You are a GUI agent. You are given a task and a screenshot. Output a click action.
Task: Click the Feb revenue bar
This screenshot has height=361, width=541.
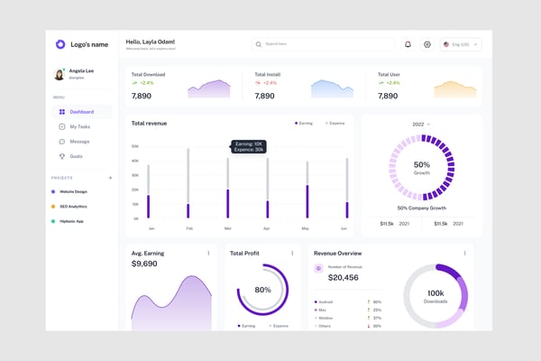(188, 183)
